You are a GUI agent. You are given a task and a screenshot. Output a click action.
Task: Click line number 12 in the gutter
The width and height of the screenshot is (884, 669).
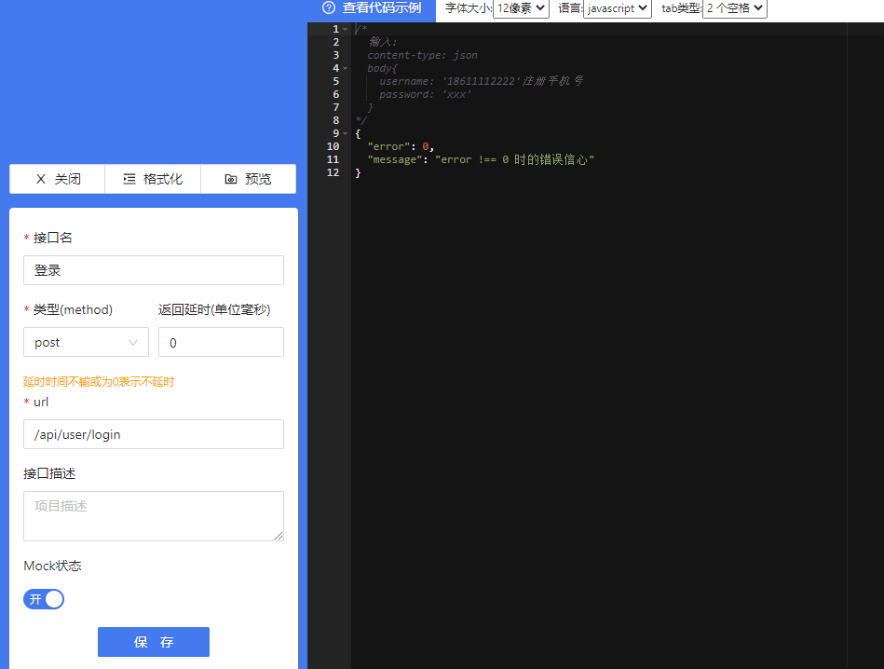pyautogui.click(x=333, y=172)
